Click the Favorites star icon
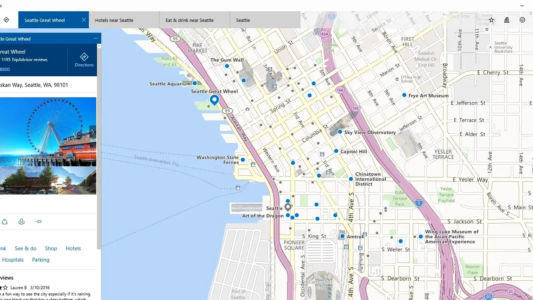Screen dimensions: 533x300 click(491, 20)
